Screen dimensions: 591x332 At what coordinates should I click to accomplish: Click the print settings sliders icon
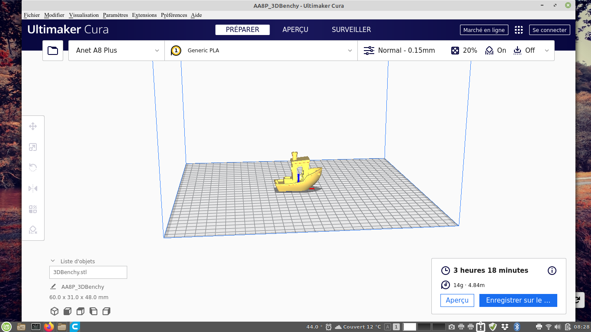coord(369,51)
